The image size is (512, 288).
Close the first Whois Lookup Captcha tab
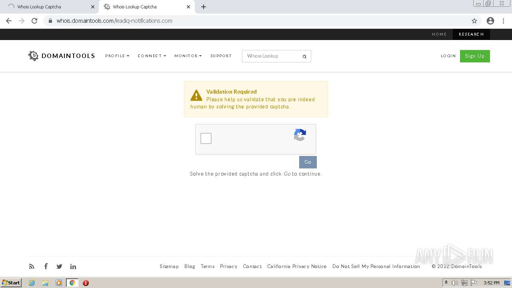[x=93, y=7]
